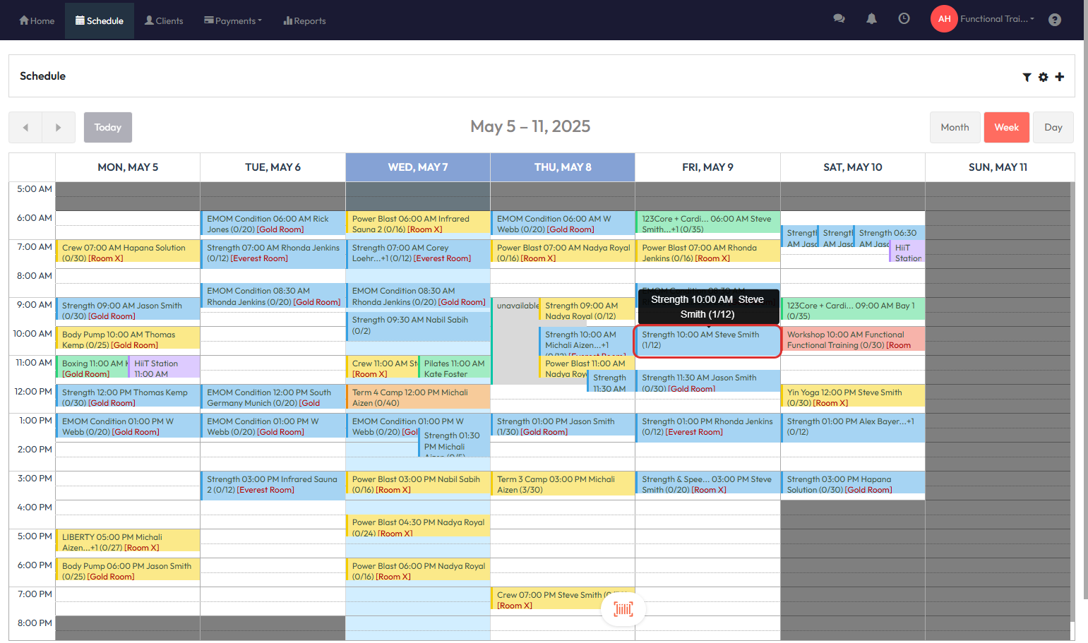Go to the previous week arrow
Viewport: 1088px width, 643px height.
tap(25, 128)
